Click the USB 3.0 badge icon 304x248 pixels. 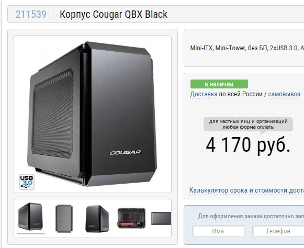(27, 182)
